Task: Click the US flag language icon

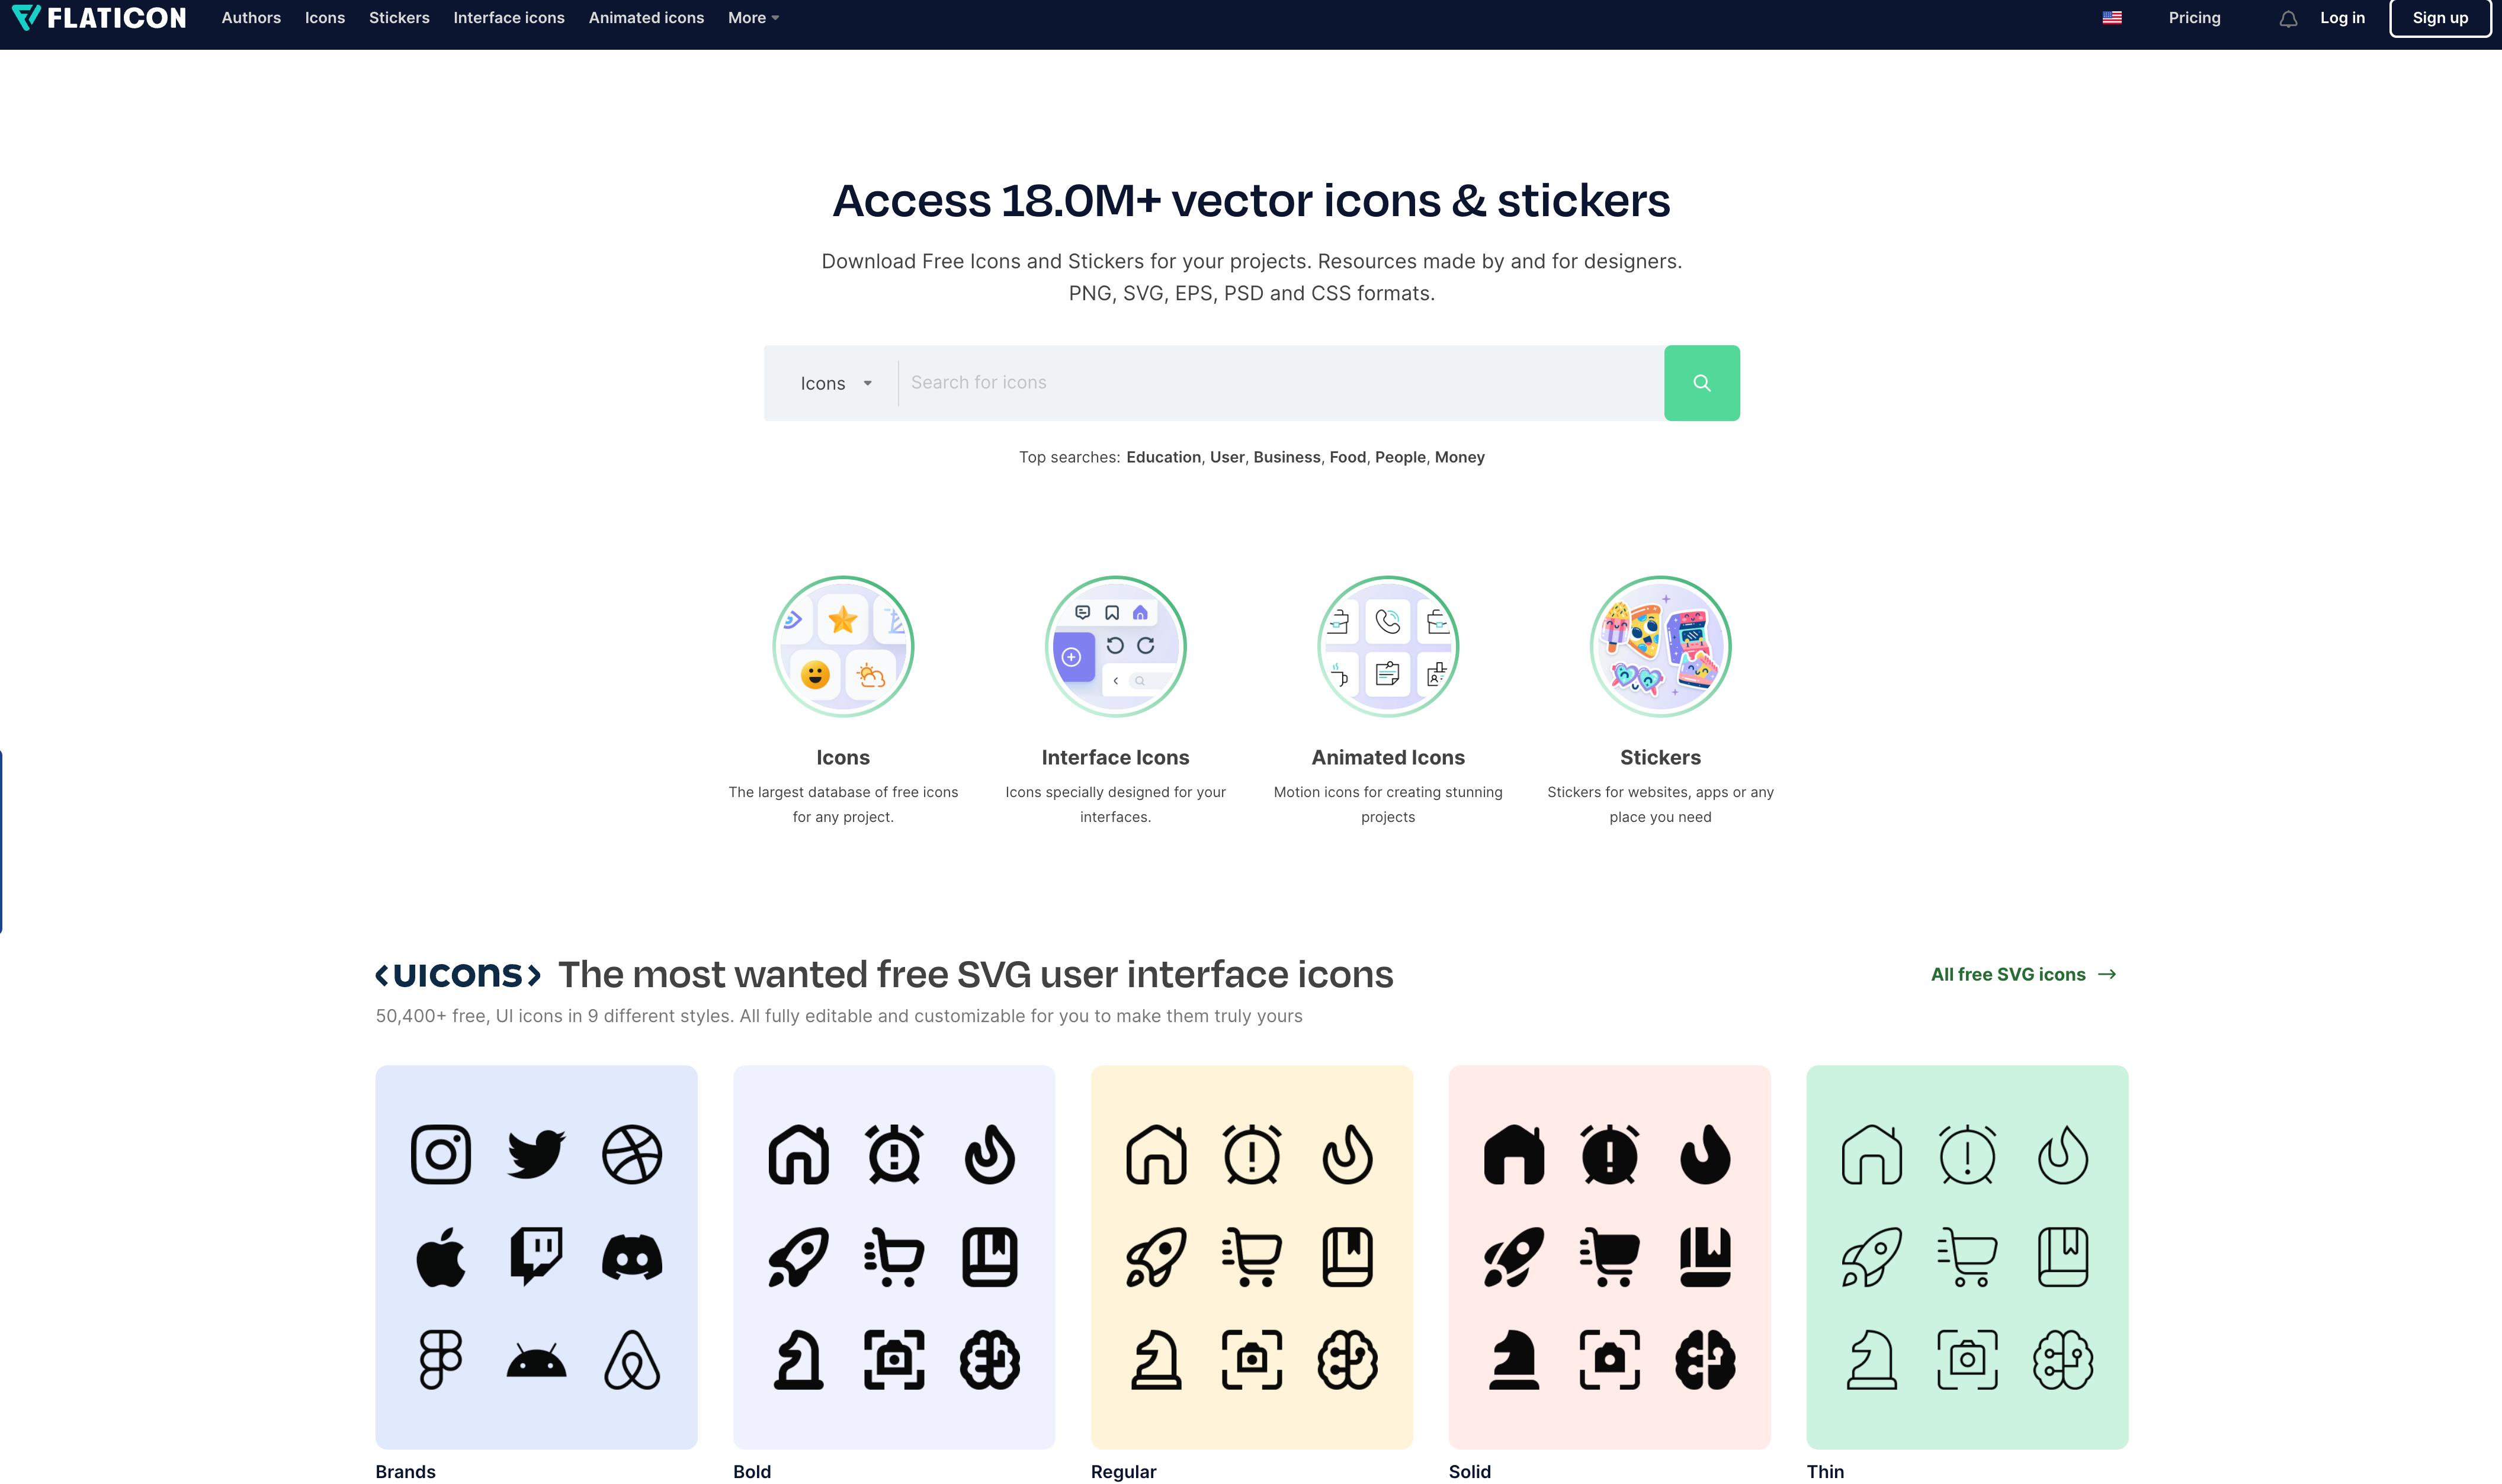Action: [x=2111, y=18]
